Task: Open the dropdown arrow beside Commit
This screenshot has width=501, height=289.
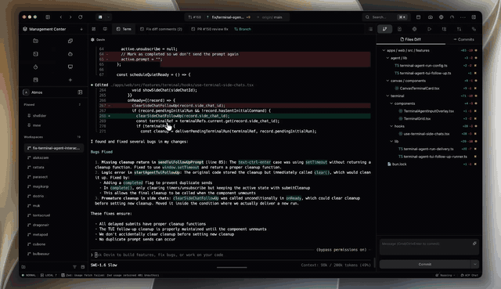Action: pyautogui.click(x=475, y=265)
